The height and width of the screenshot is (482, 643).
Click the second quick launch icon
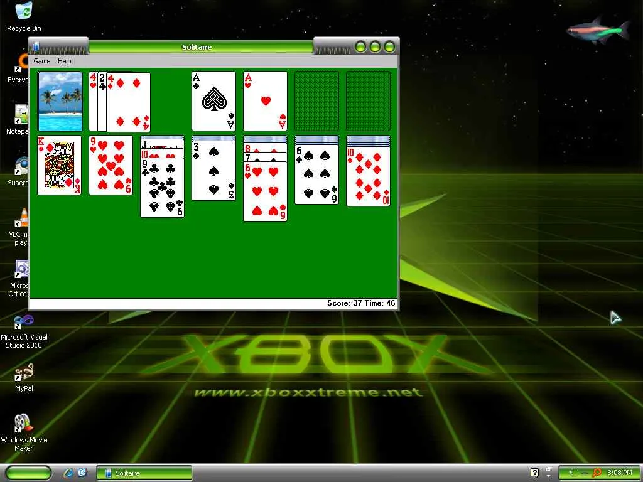coord(82,473)
